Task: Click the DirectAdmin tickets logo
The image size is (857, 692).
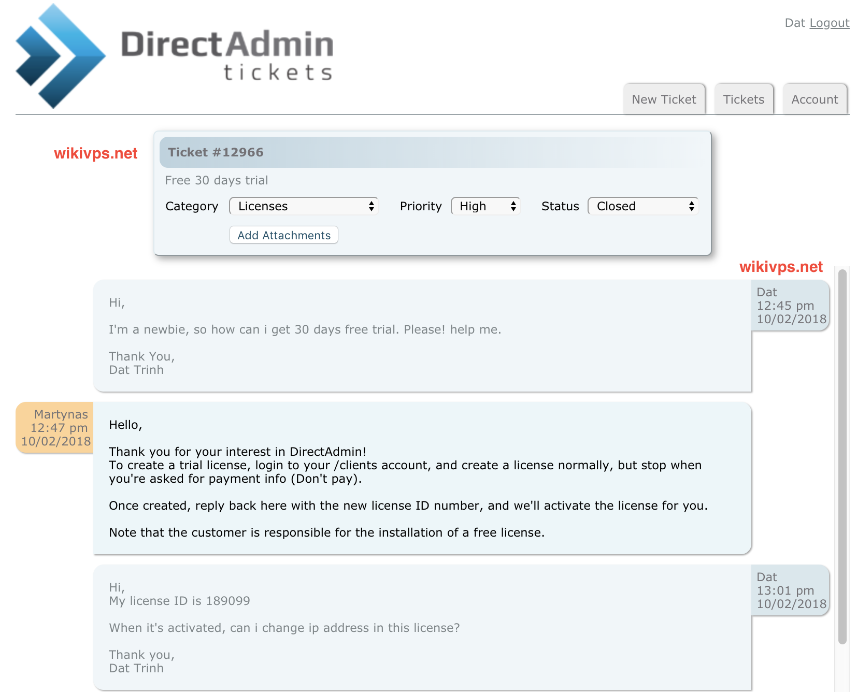Action: [x=175, y=56]
